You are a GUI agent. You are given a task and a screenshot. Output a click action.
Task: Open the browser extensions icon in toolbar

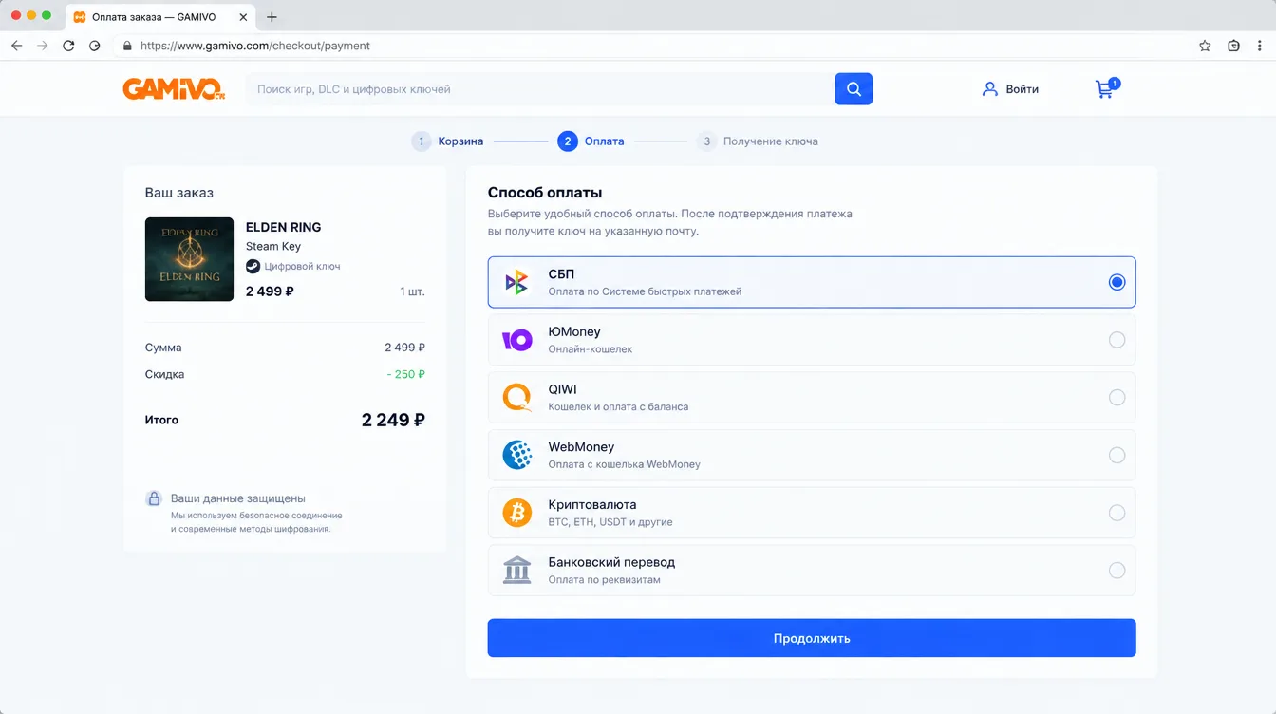[1233, 46]
